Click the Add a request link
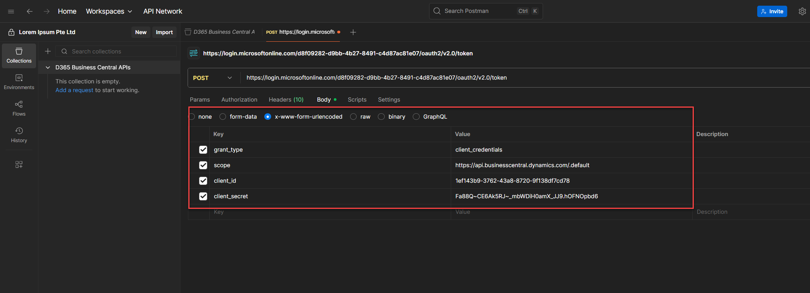The image size is (810, 293). [x=74, y=90]
